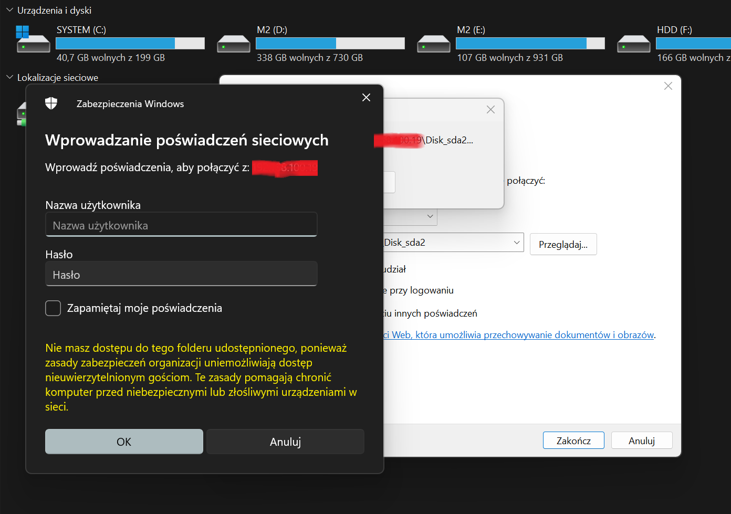Collapse the Lokalizacje sieciowe section
Viewport: 731px width, 514px height.
tap(9, 77)
